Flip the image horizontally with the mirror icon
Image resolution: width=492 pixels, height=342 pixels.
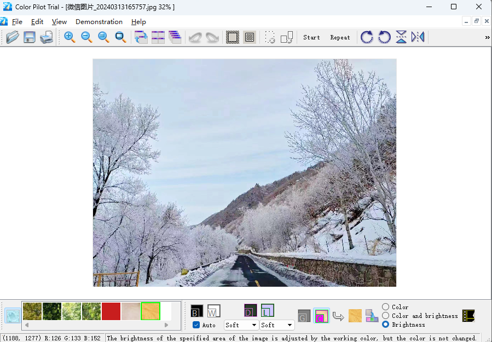coord(418,37)
